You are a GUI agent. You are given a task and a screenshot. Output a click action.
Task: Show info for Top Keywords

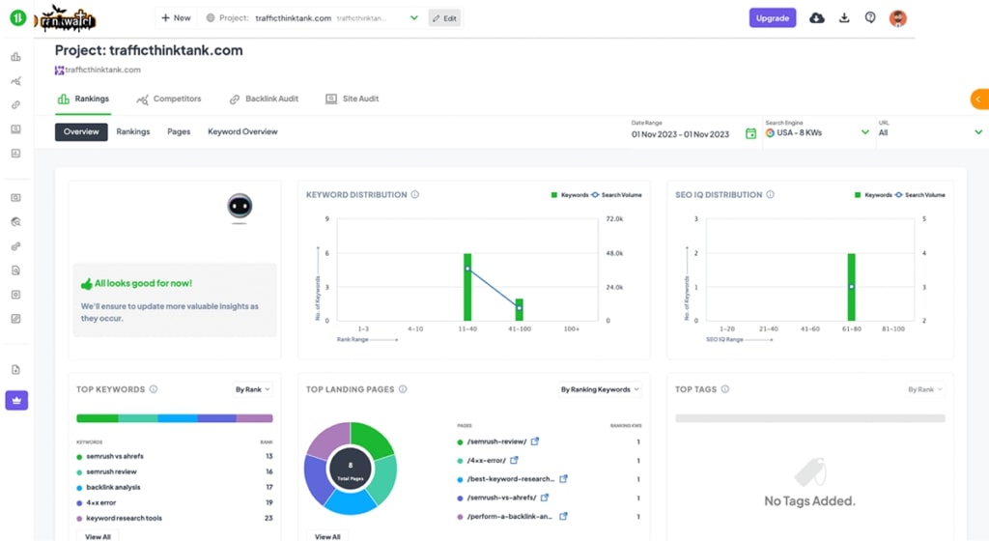coord(154,389)
